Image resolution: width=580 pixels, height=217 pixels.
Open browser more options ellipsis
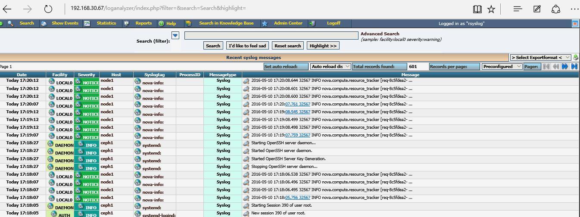click(x=575, y=9)
